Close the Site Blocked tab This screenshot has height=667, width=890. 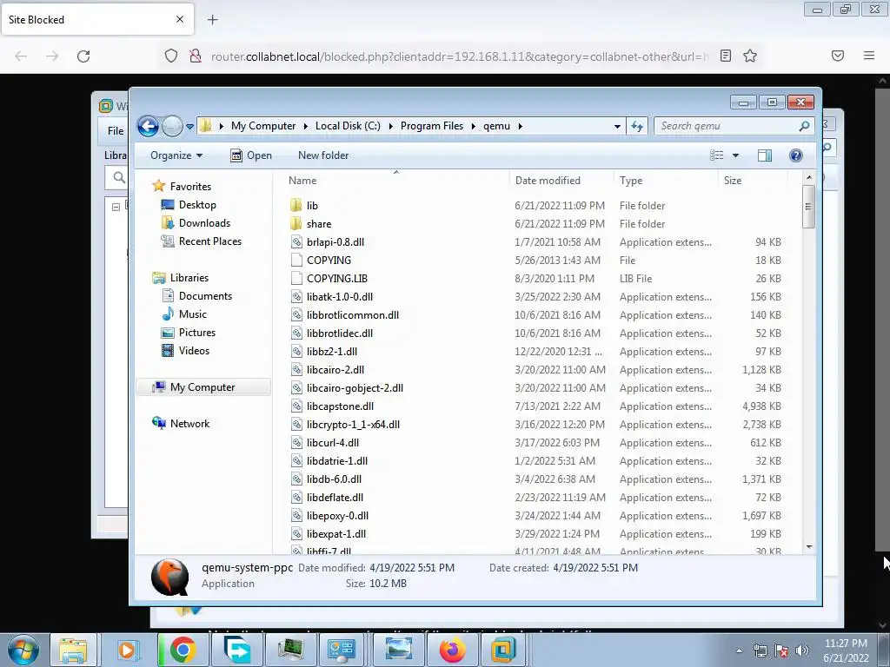pyautogui.click(x=179, y=19)
